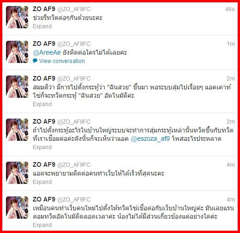Image resolution: width=240 pixels, height=233 pixels.
Task: Expand the last tweet at the bottom
Action: tap(42, 225)
